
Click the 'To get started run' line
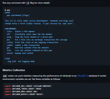39,24
